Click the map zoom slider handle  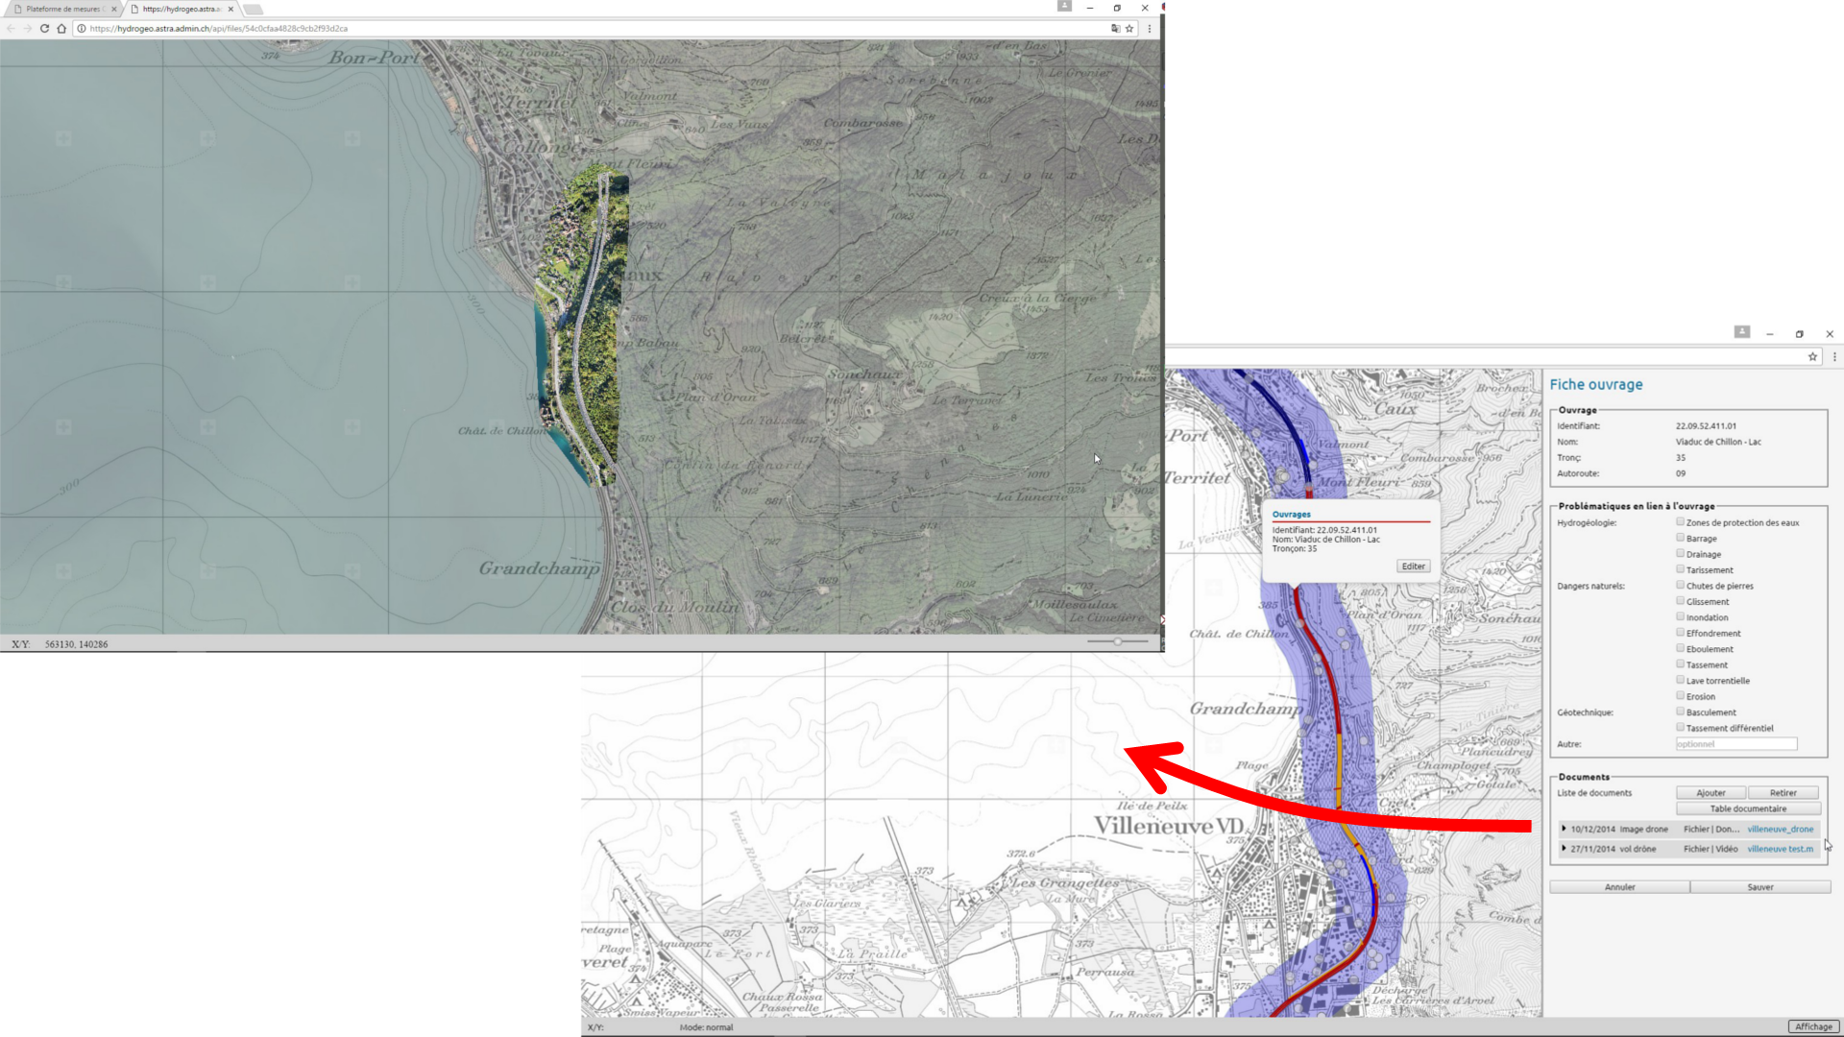point(1118,641)
